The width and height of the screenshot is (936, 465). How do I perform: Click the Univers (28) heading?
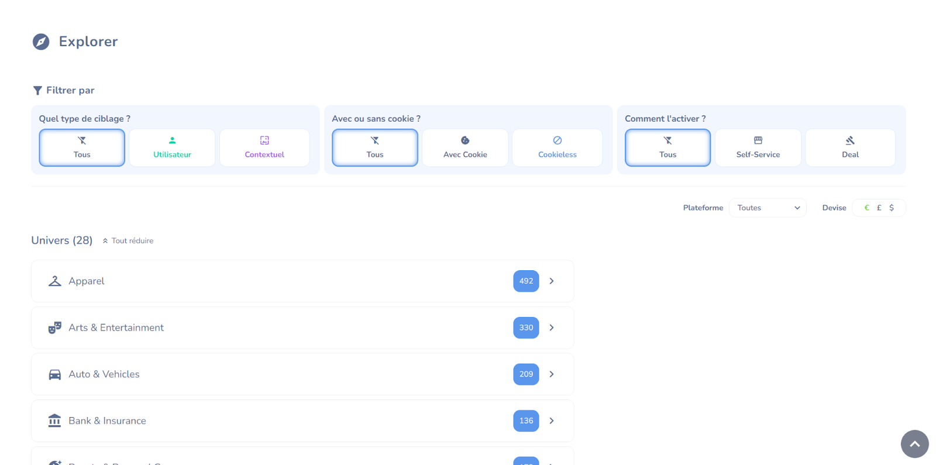[x=62, y=240]
